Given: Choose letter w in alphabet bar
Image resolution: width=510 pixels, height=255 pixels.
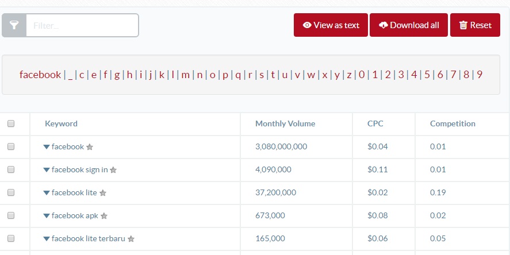Looking at the screenshot, I should 311,75.
